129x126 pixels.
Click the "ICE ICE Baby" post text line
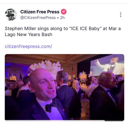coord(63,29)
